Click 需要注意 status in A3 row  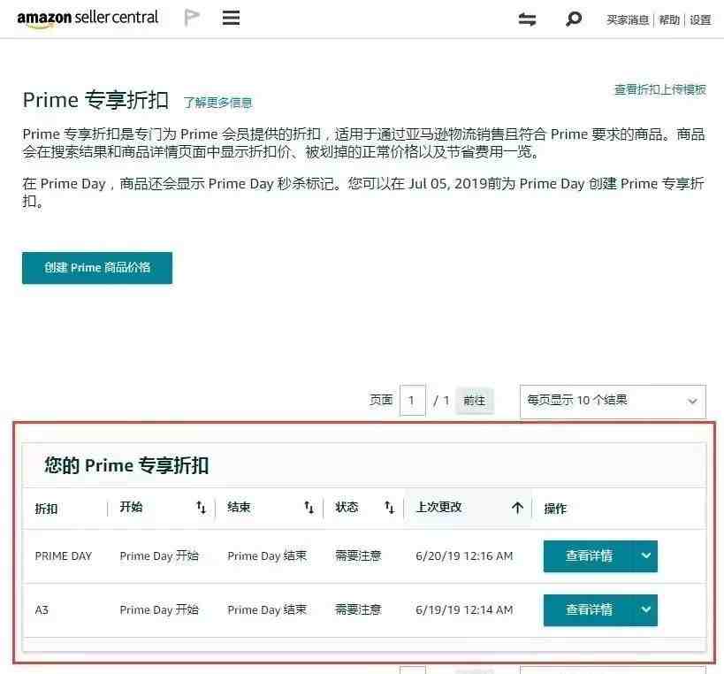(358, 610)
